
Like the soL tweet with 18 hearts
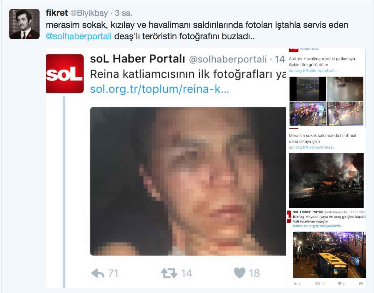pyautogui.click(x=240, y=273)
